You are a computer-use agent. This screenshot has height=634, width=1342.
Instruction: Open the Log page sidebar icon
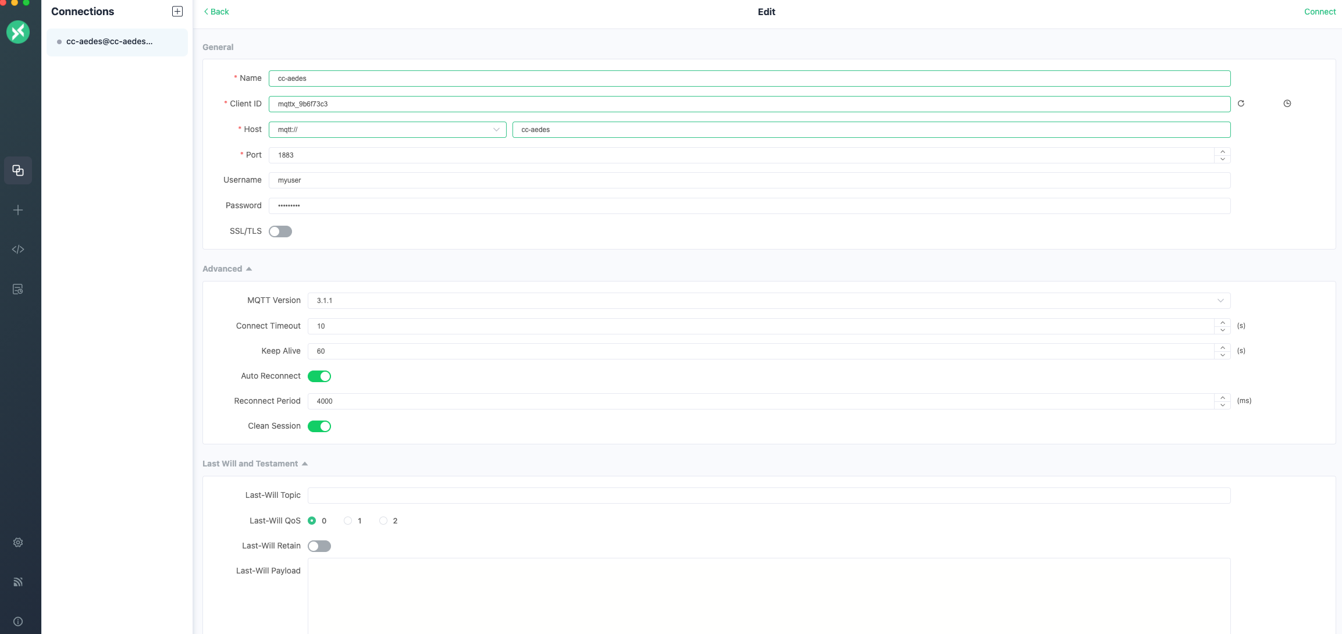pyautogui.click(x=18, y=289)
